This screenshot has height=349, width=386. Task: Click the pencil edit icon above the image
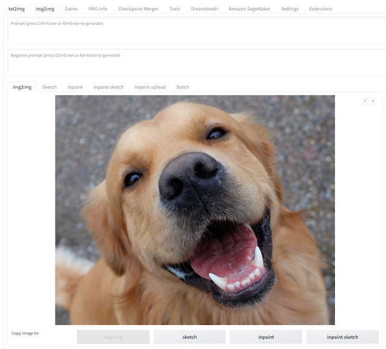click(x=365, y=101)
